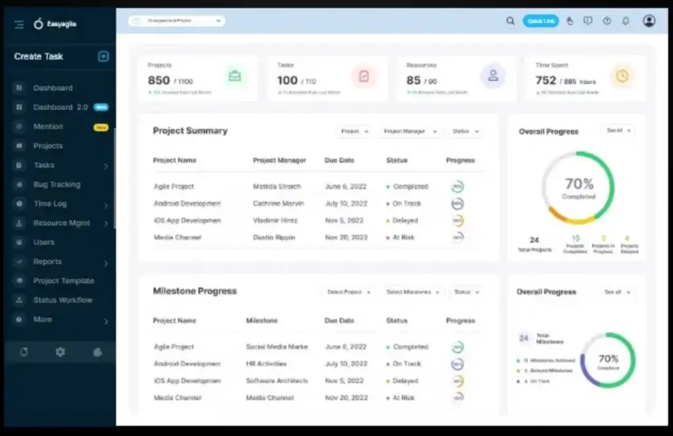Click the Software Architecture milestone progress ring
The image size is (673, 436).
point(458,381)
